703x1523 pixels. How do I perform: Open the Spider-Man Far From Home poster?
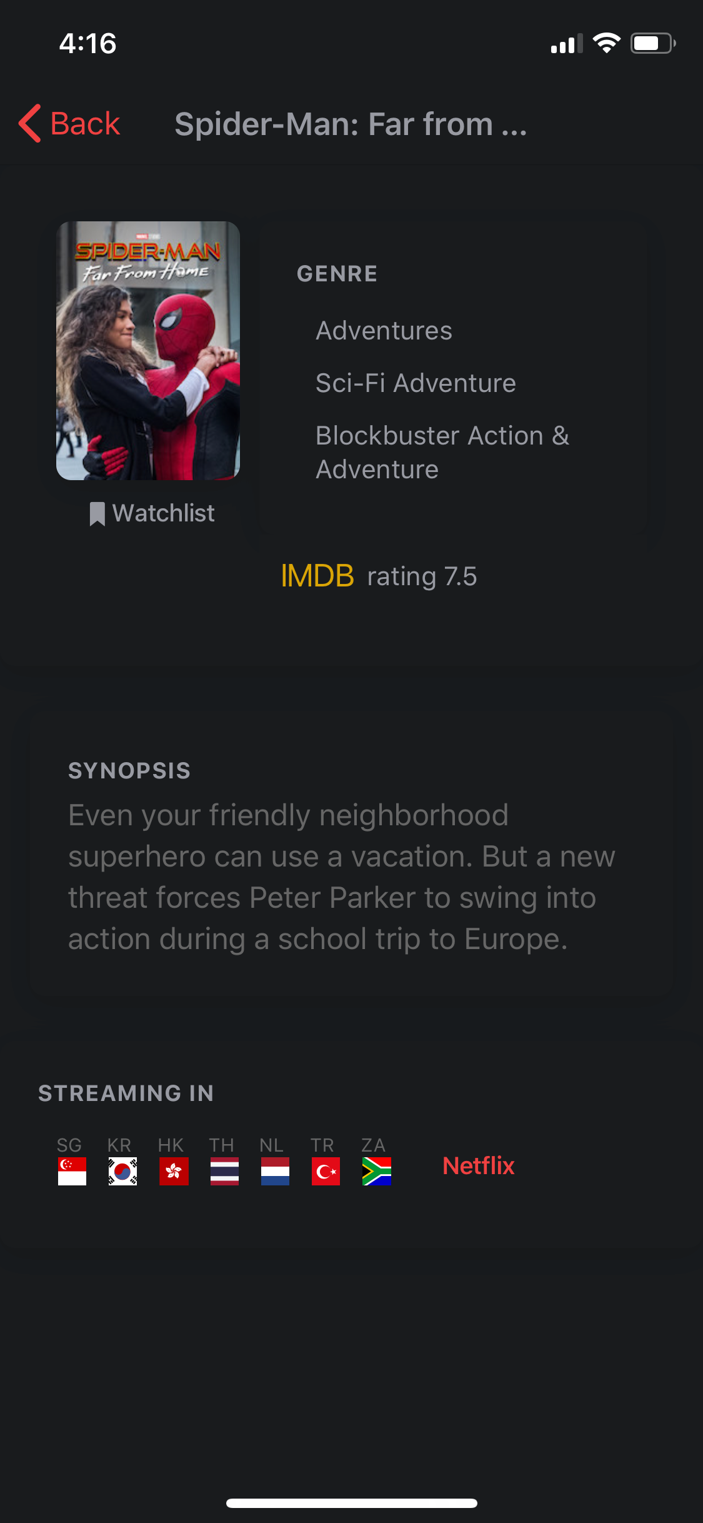(x=148, y=351)
